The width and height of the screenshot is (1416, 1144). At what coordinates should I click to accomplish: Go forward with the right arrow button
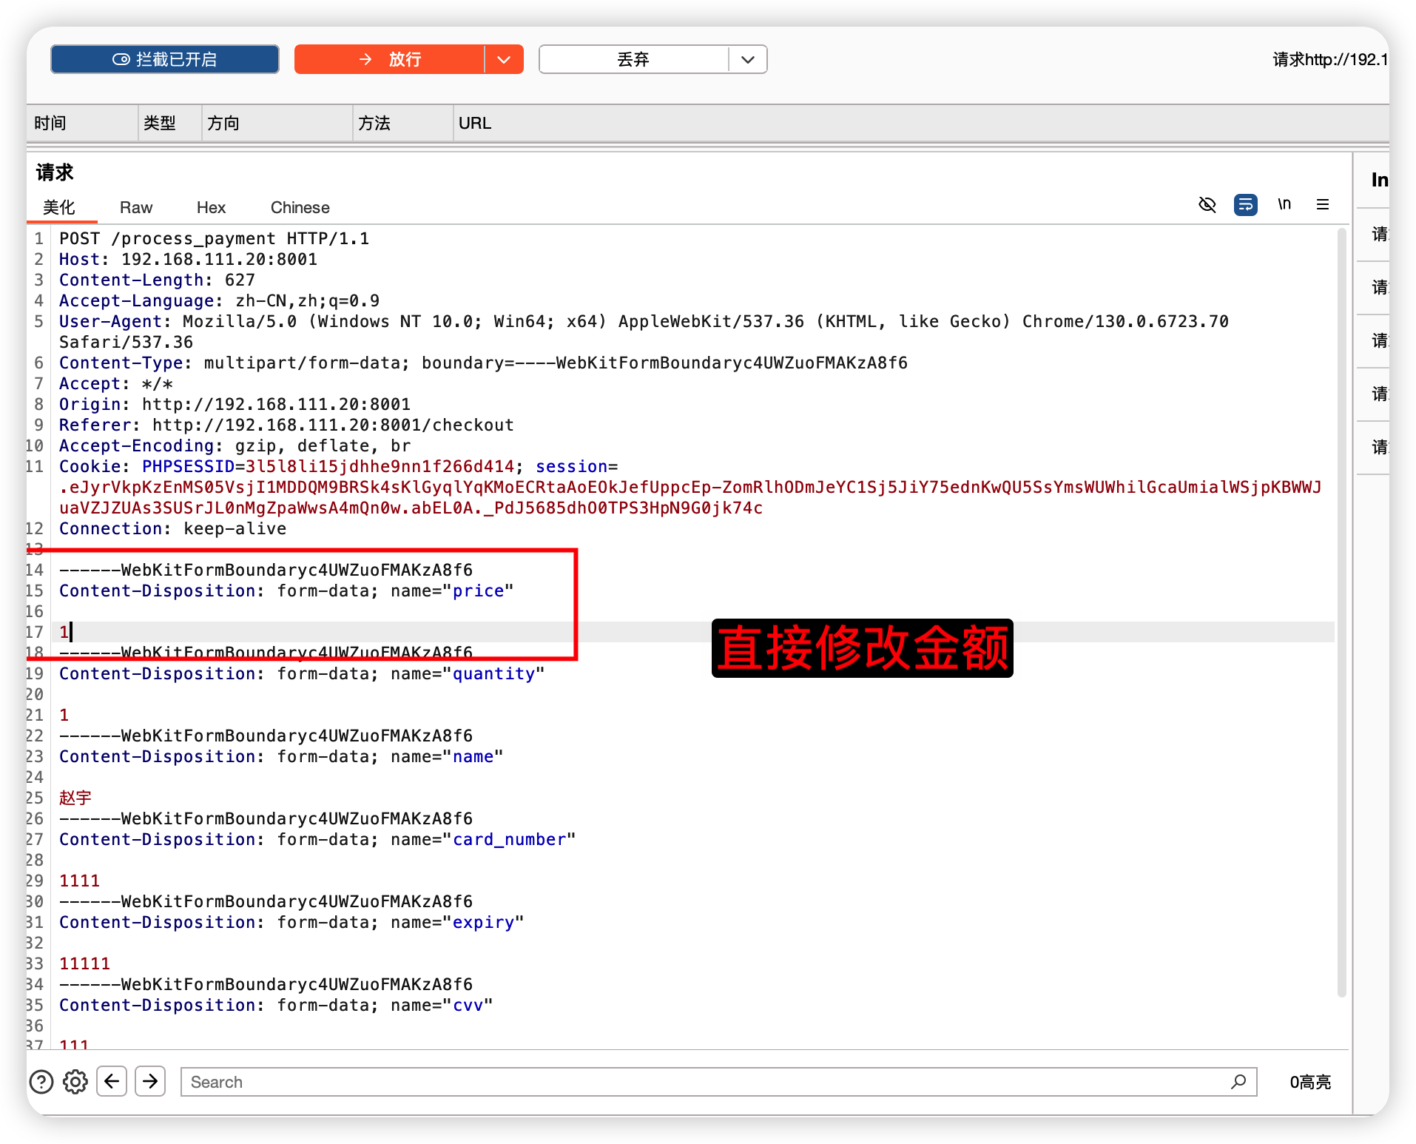click(150, 1082)
